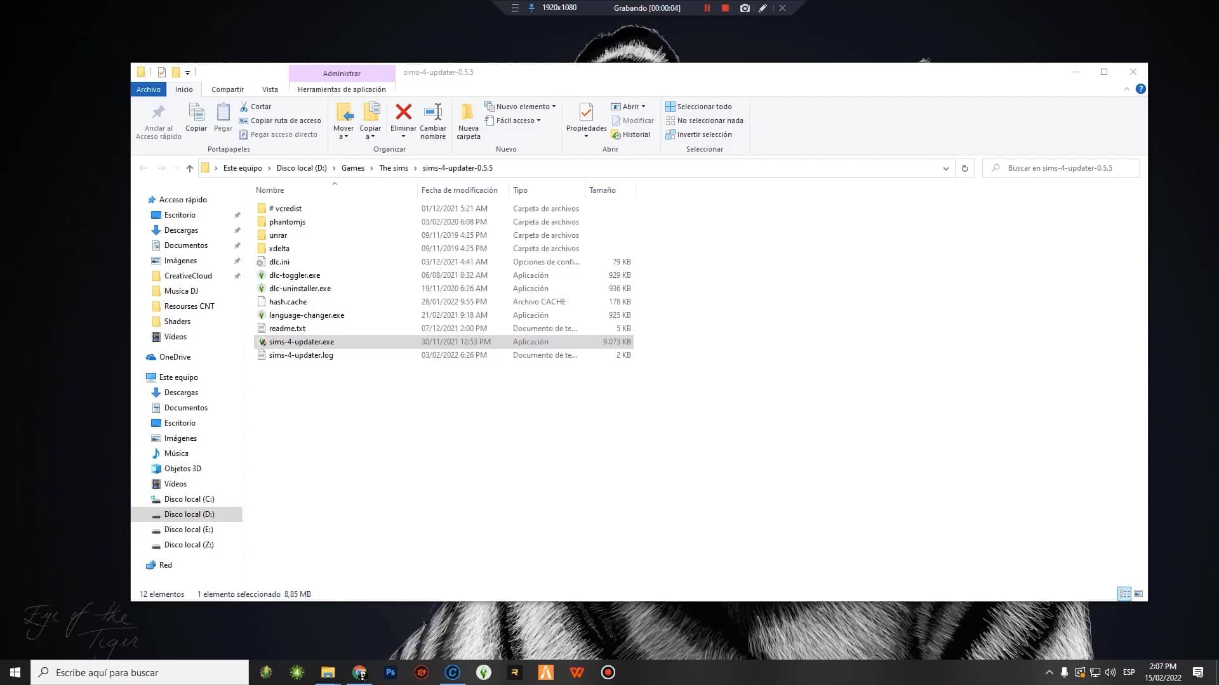Click the Pegar clipboard icon
Screen dimensions: 1219x685
[223, 117]
